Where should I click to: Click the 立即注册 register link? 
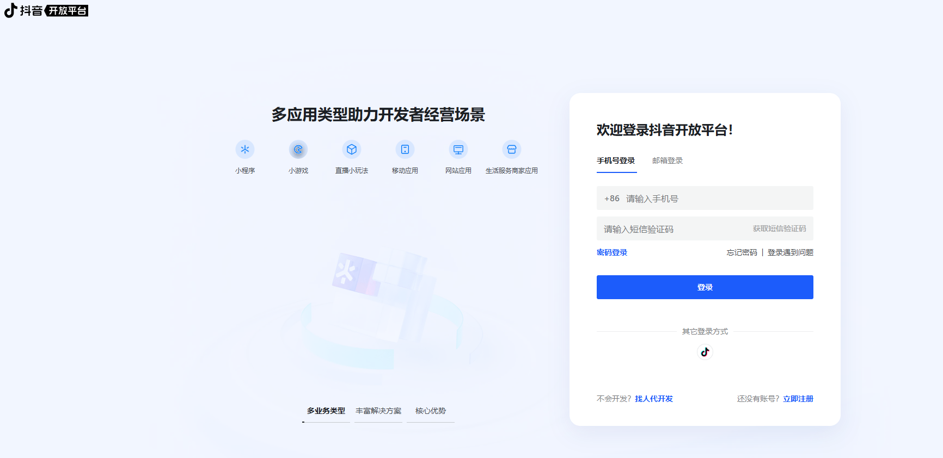pos(798,399)
